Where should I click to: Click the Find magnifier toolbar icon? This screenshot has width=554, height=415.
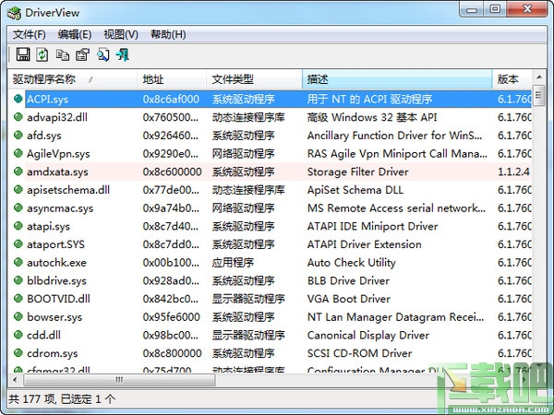tap(103, 55)
